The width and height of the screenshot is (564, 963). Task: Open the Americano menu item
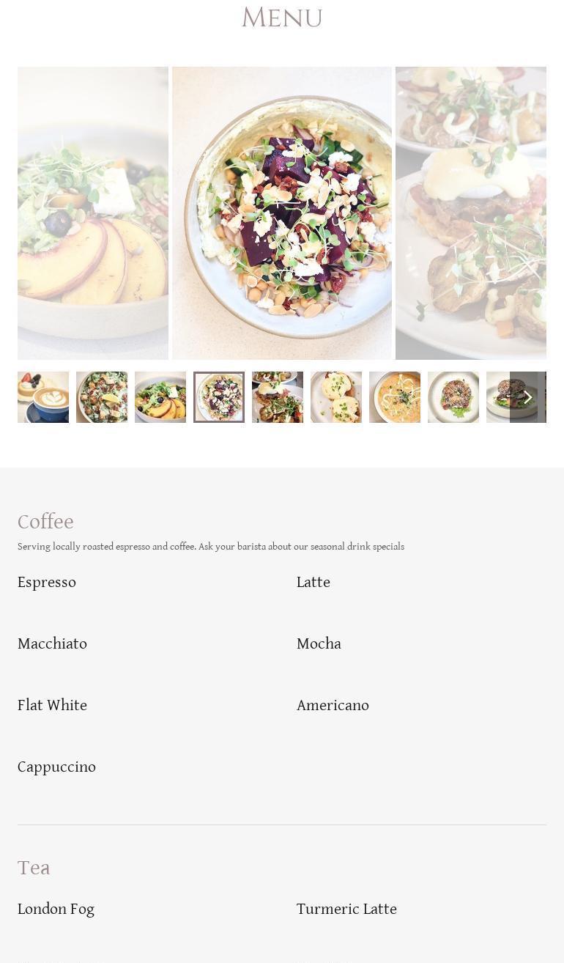(333, 706)
